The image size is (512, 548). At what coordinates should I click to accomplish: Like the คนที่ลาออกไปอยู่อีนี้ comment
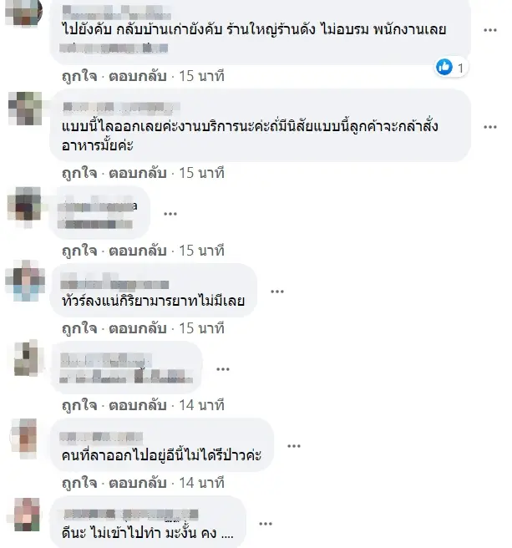pyautogui.click(x=79, y=483)
